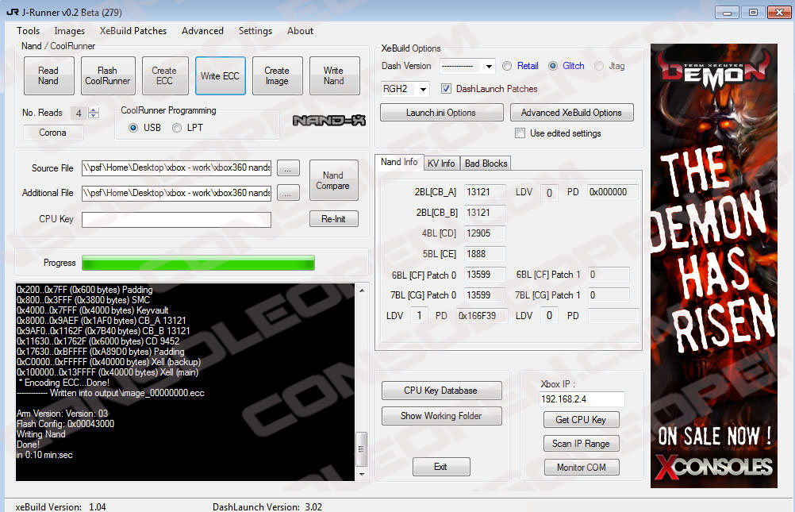Click the Read Nand button
Screen dimensions: 795x512
(48, 75)
